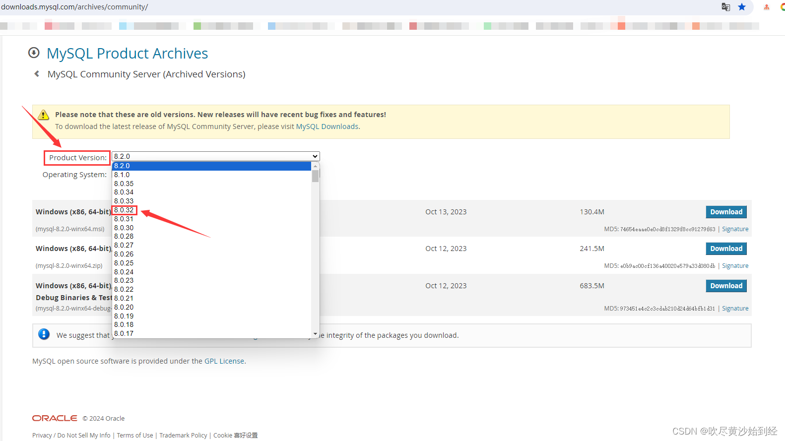Choose 8.0.27 from the version list

pos(211,245)
